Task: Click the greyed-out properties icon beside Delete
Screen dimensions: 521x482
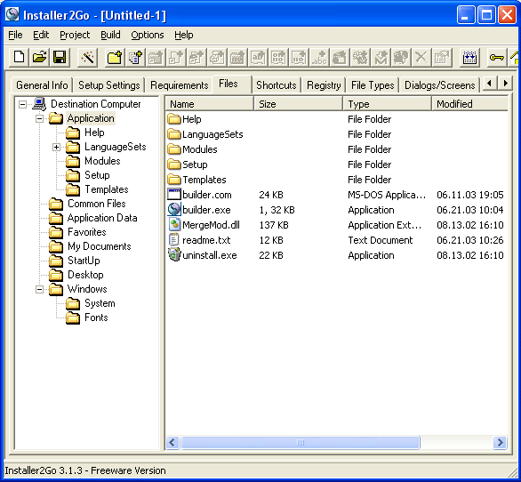Action: point(442,58)
